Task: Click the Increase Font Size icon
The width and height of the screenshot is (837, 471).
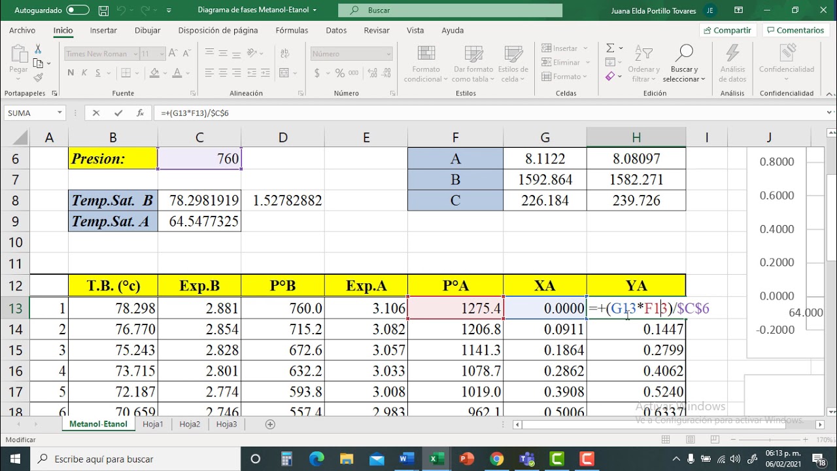Action: tap(173, 54)
